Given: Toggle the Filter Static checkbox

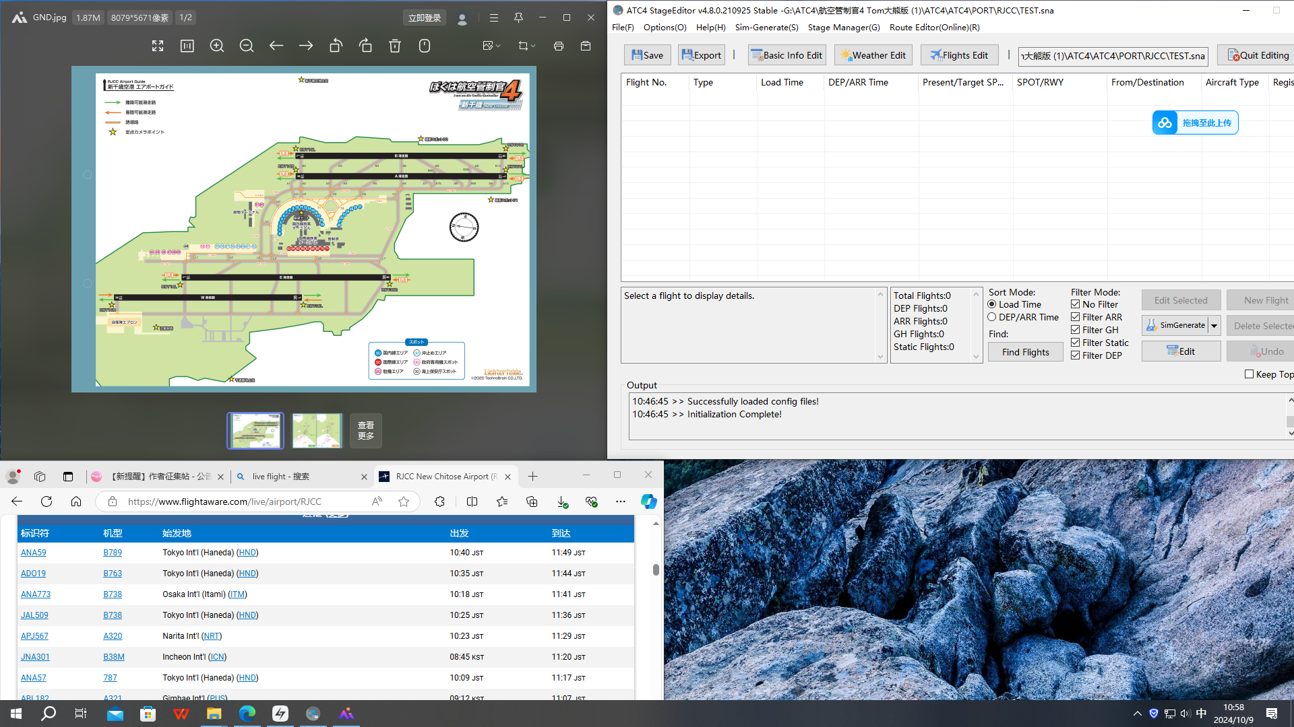Looking at the screenshot, I should [x=1076, y=343].
